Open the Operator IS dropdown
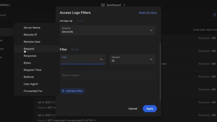This screenshot has width=217, height=122. (x=133, y=59)
